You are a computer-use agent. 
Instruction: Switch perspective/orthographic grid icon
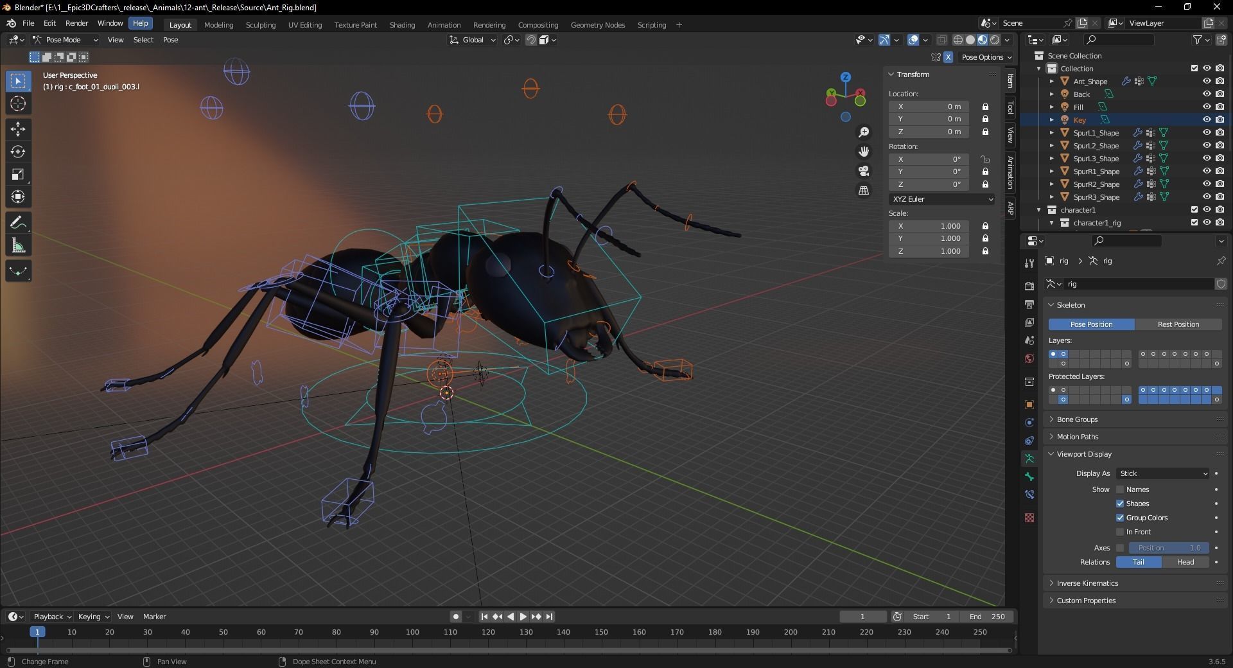point(864,190)
